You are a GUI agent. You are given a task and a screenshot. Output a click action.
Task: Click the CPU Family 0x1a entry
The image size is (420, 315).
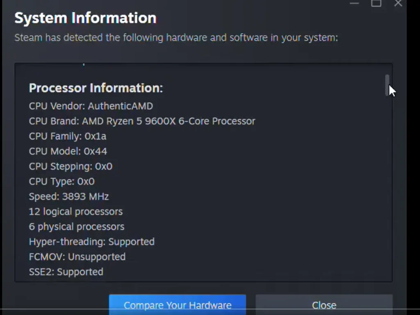67,136
